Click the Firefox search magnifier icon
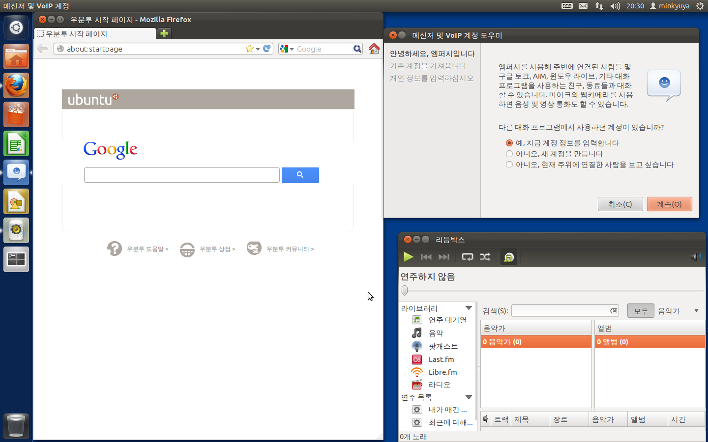This screenshot has width=708, height=442. (x=357, y=49)
